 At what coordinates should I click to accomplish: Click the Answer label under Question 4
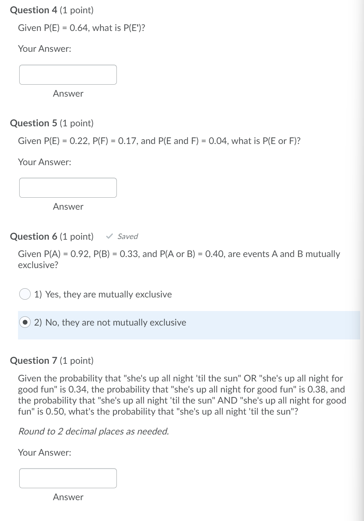(x=68, y=93)
